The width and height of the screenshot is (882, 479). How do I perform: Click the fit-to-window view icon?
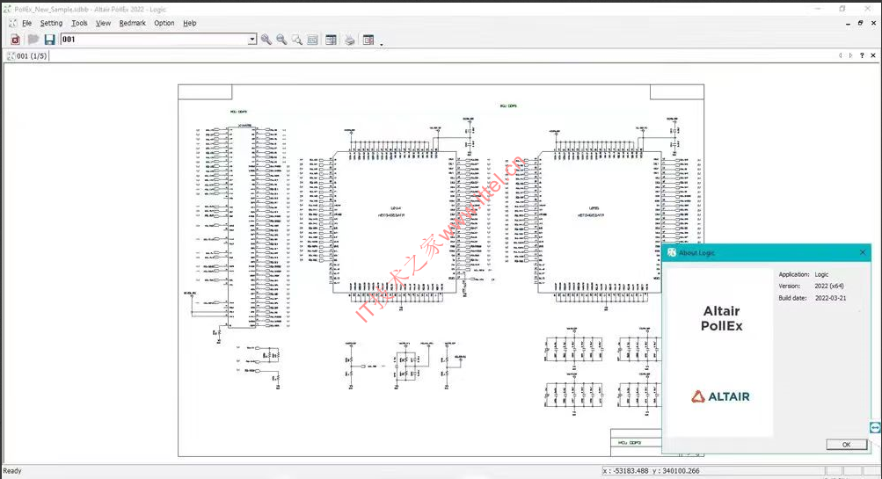pyautogui.click(x=312, y=40)
